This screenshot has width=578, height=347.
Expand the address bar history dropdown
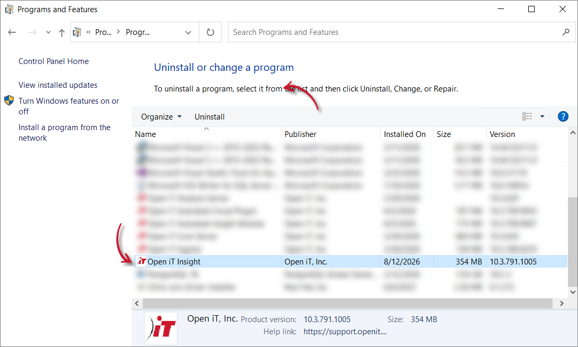188,32
